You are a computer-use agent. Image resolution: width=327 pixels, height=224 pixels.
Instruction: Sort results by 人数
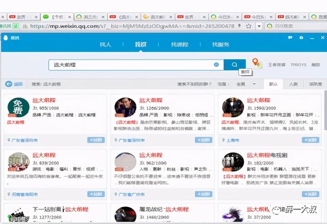point(293,84)
